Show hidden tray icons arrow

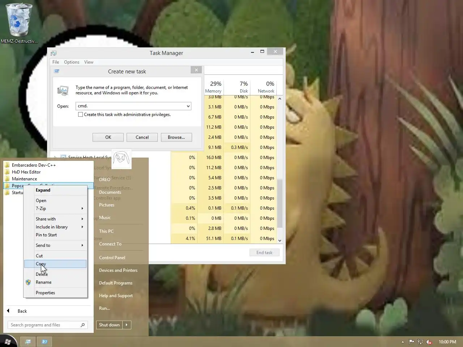[x=403, y=342]
